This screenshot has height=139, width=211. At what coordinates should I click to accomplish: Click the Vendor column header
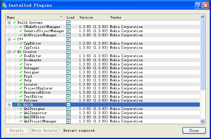pos(154,17)
